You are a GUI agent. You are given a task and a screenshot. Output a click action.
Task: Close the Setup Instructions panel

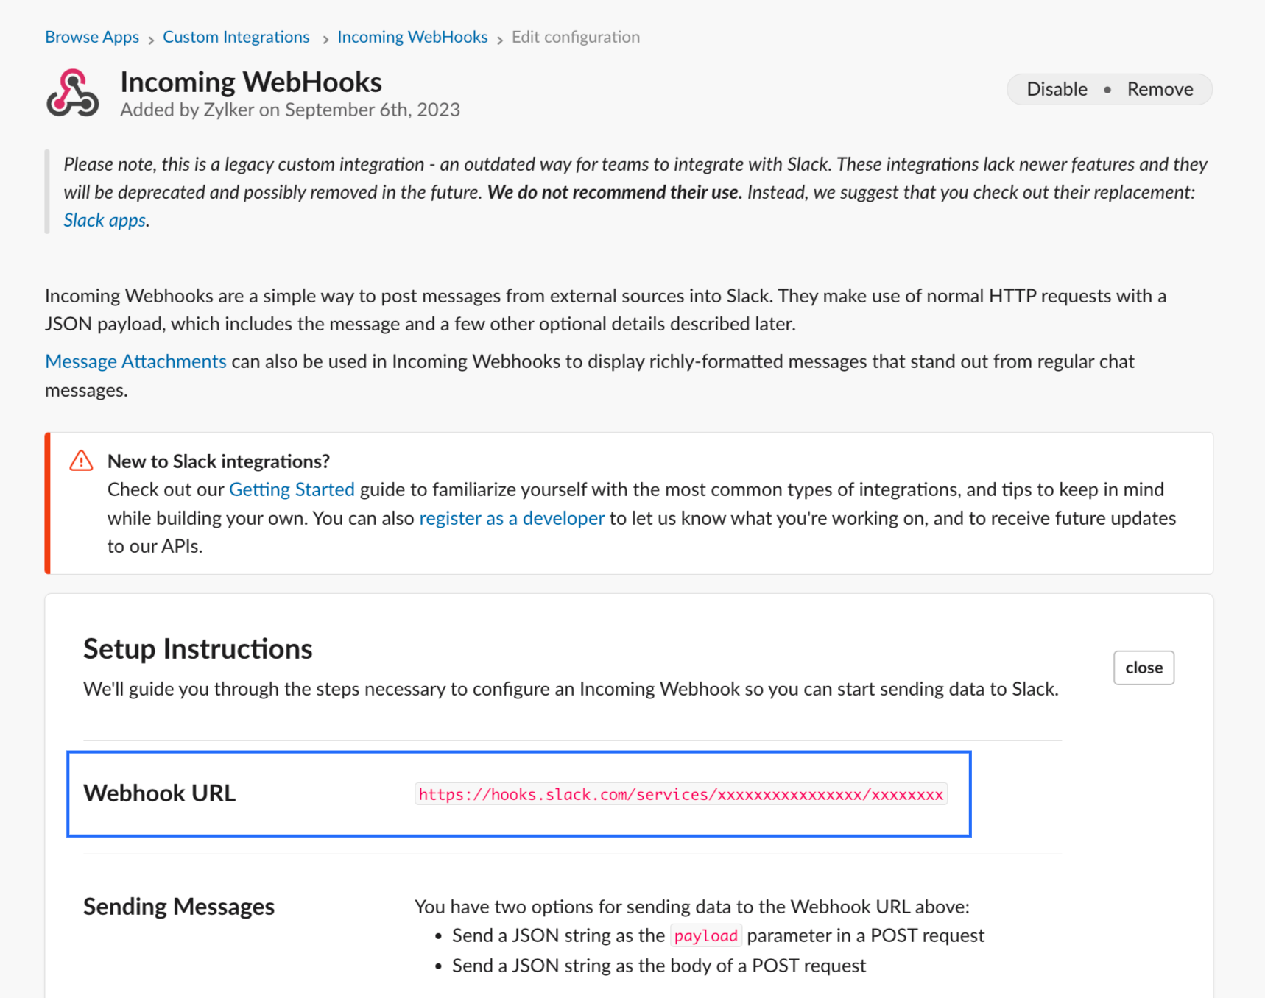[1144, 668]
